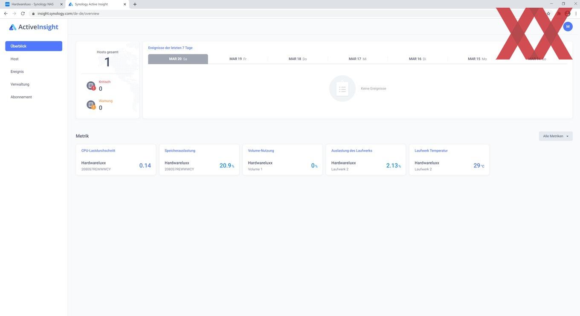Select the MAR 20 Sa day tab
The width and height of the screenshot is (580, 316).
(178, 59)
